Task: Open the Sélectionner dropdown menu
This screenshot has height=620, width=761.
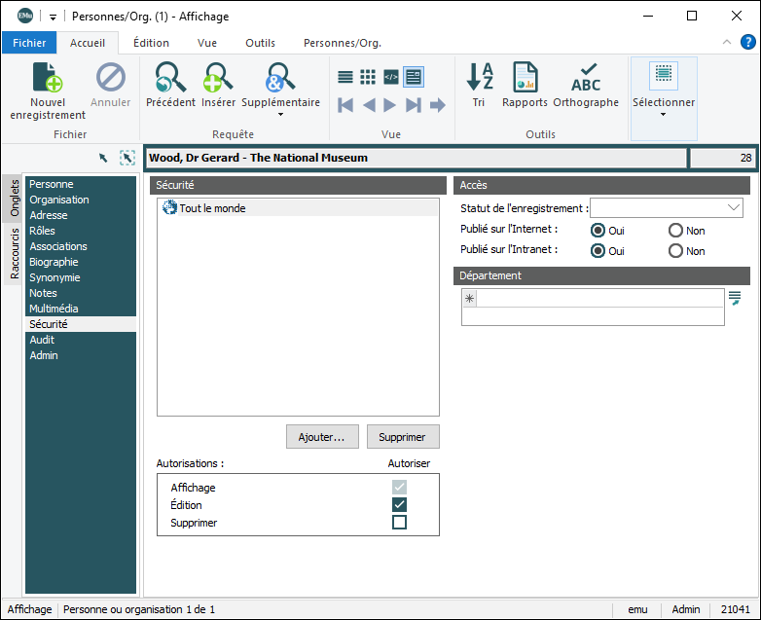Action: (x=664, y=114)
